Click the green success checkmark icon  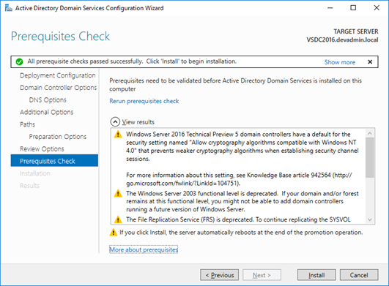(x=19, y=61)
